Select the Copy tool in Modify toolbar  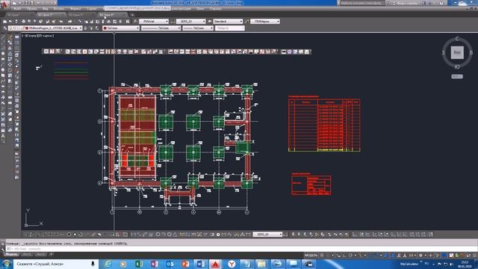point(10,43)
